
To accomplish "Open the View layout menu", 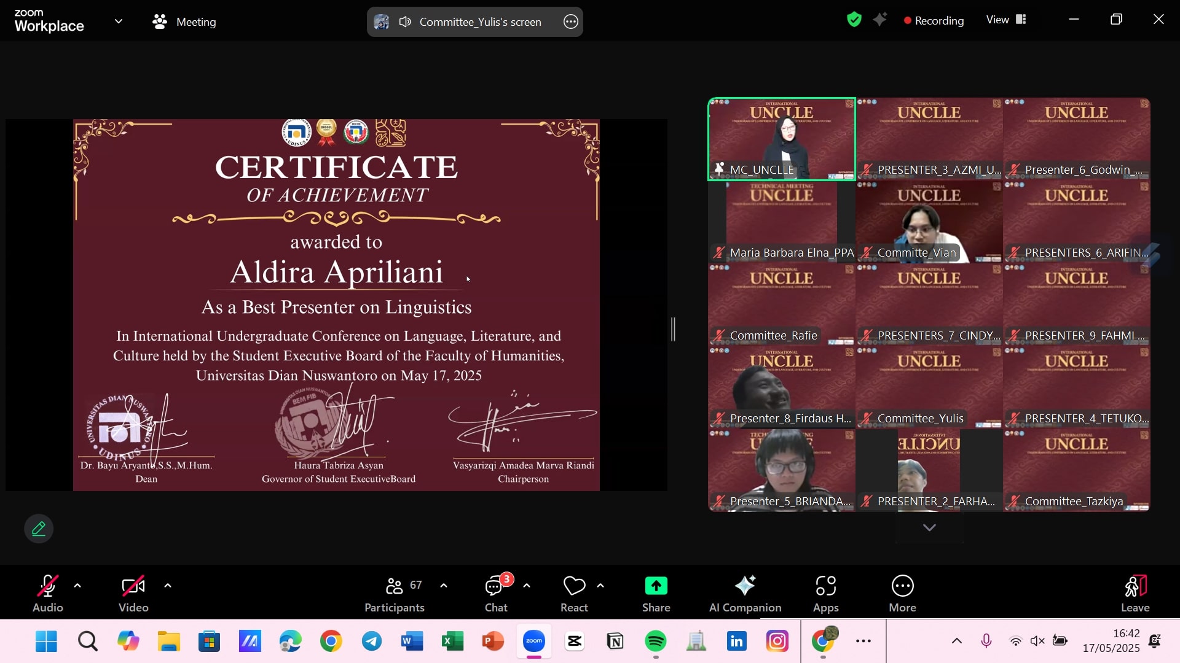I will [1006, 20].
